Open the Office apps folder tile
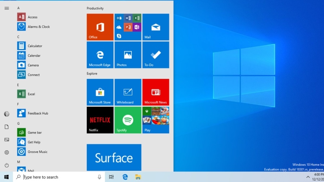 (128, 27)
